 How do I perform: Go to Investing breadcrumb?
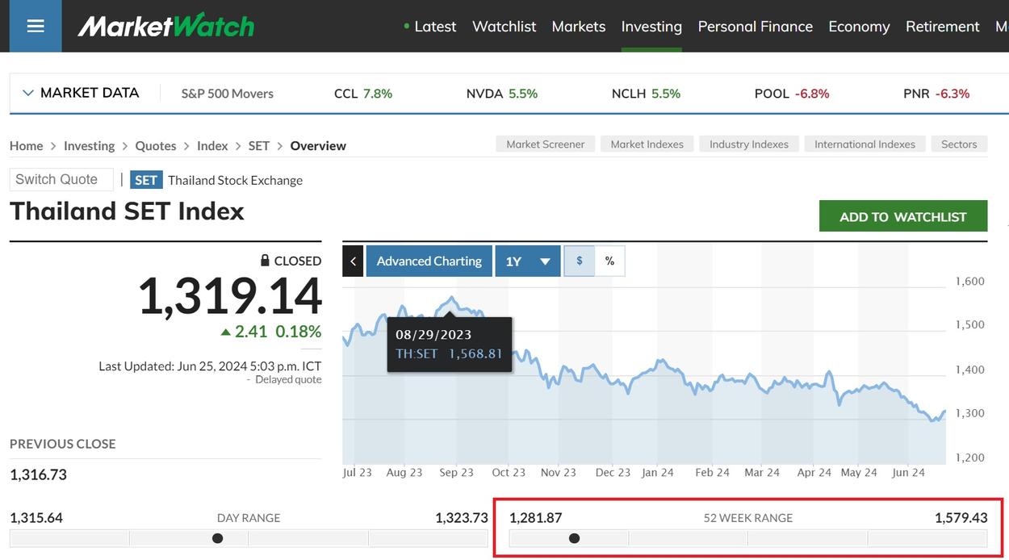coord(90,146)
